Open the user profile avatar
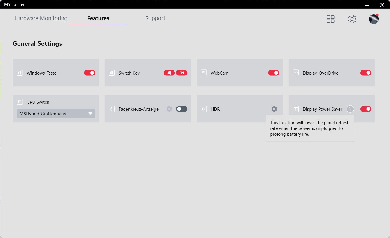 (x=374, y=19)
